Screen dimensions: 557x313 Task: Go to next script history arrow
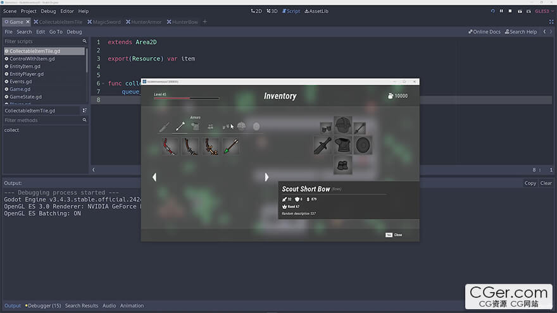tap(551, 32)
